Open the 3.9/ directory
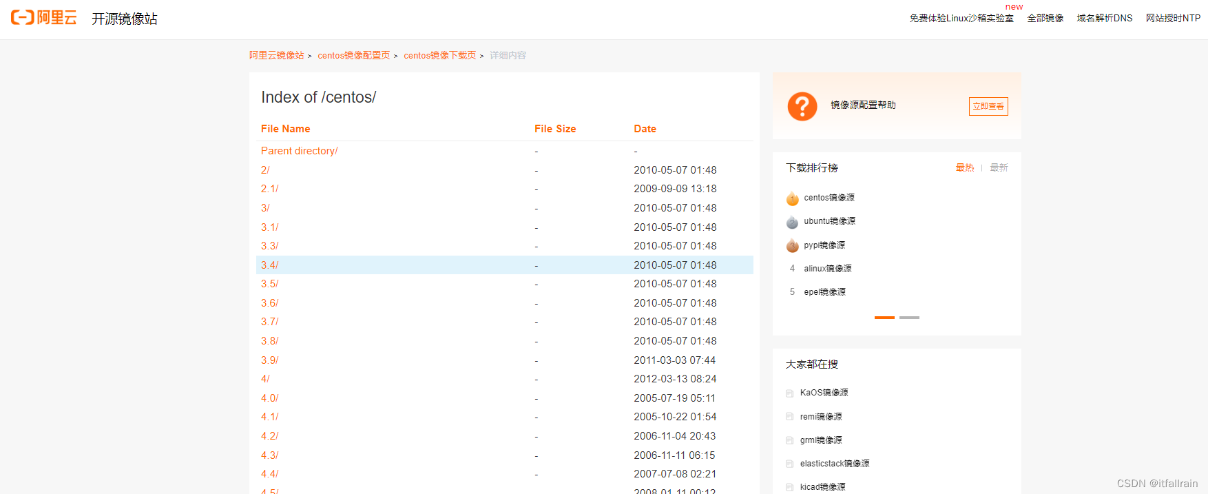The width and height of the screenshot is (1208, 494). 269,360
